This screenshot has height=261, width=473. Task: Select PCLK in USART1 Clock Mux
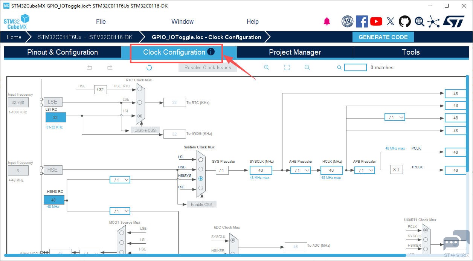point(426,230)
